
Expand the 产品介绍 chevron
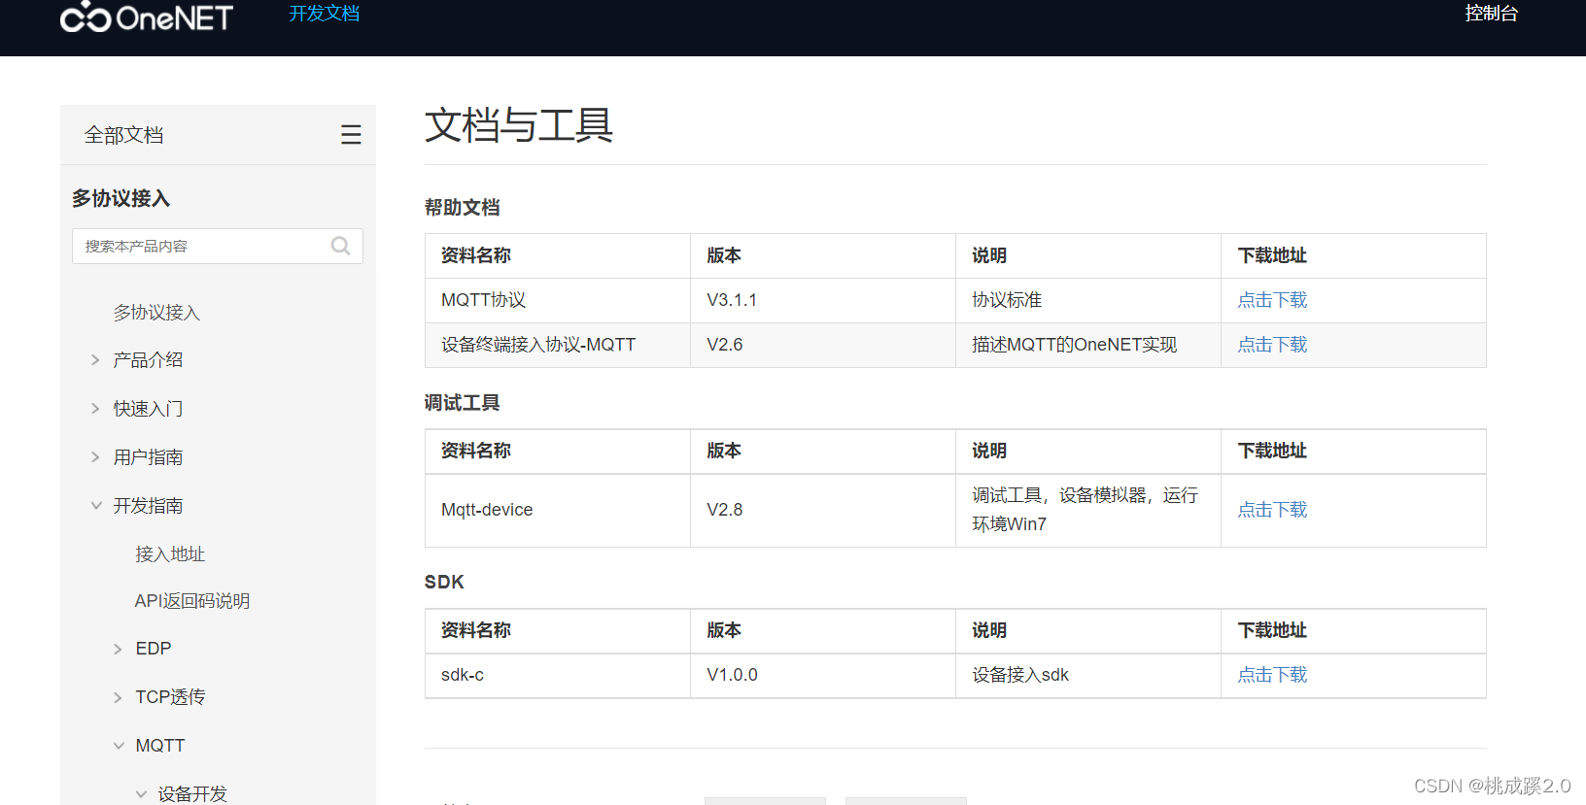pyautogui.click(x=95, y=360)
